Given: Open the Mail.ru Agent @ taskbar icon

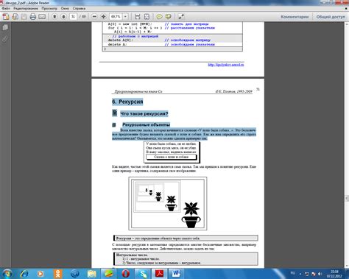Looking at the screenshot, I should [75, 274].
